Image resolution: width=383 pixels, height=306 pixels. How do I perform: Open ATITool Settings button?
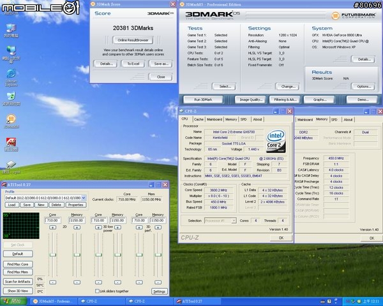coord(160,291)
